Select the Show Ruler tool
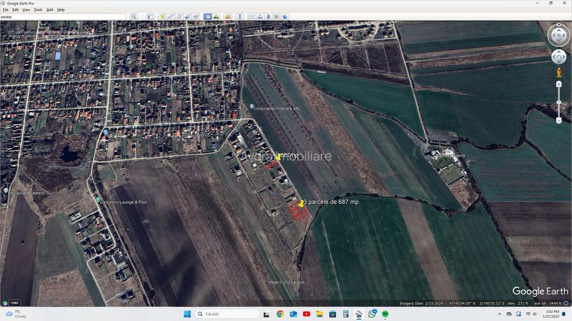The image size is (572, 321). [240, 16]
